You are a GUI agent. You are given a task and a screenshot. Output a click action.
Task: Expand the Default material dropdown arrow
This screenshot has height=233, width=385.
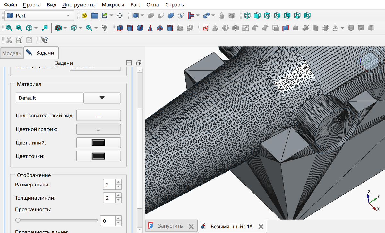click(102, 98)
